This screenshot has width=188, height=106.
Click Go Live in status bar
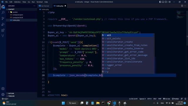coord(167,99)
